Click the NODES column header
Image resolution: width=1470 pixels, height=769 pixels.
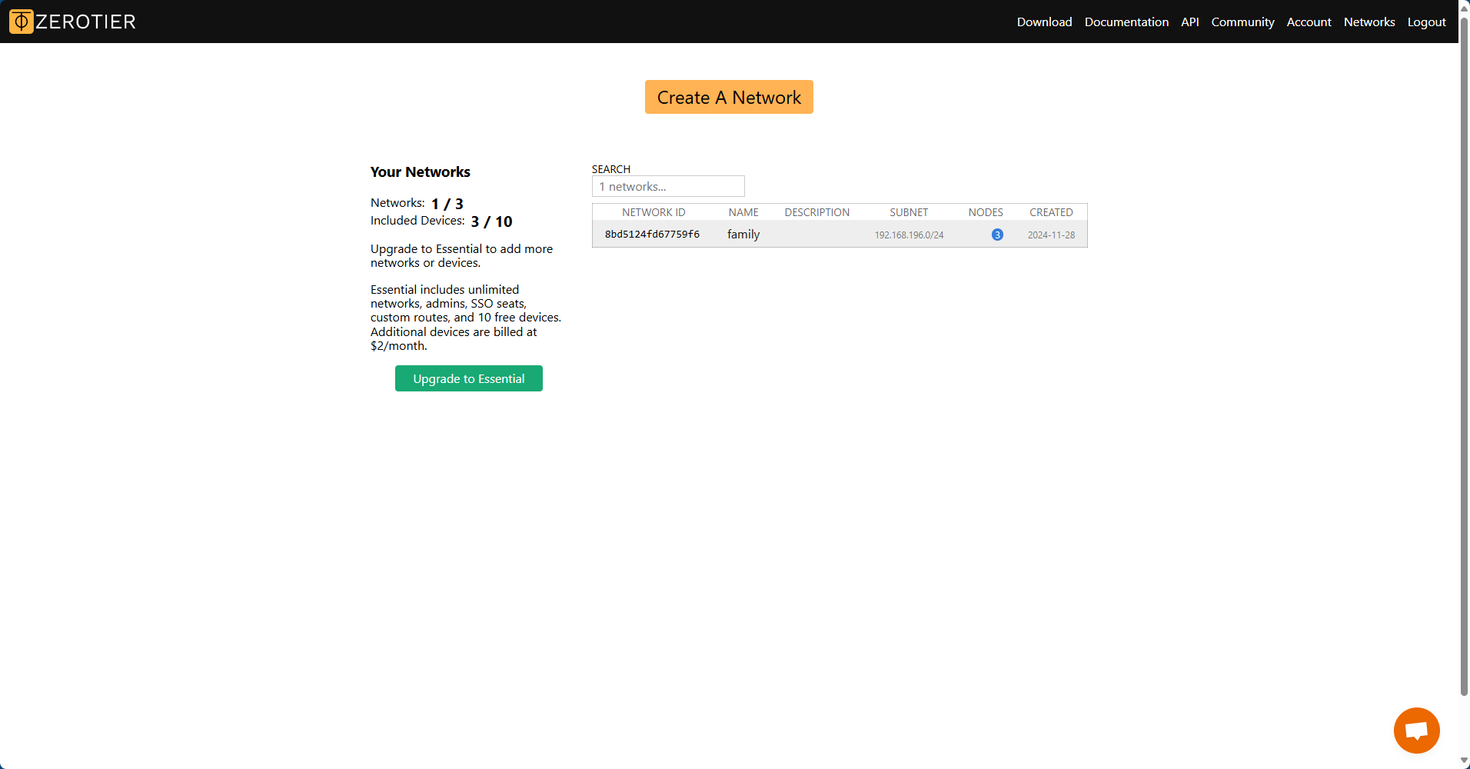click(986, 212)
